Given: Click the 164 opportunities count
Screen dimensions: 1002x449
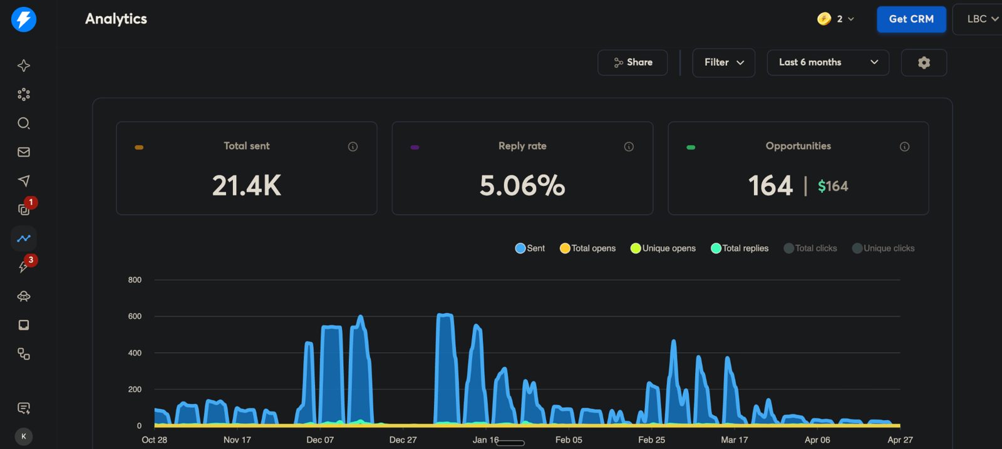Looking at the screenshot, I should click(x=770, y=185).
